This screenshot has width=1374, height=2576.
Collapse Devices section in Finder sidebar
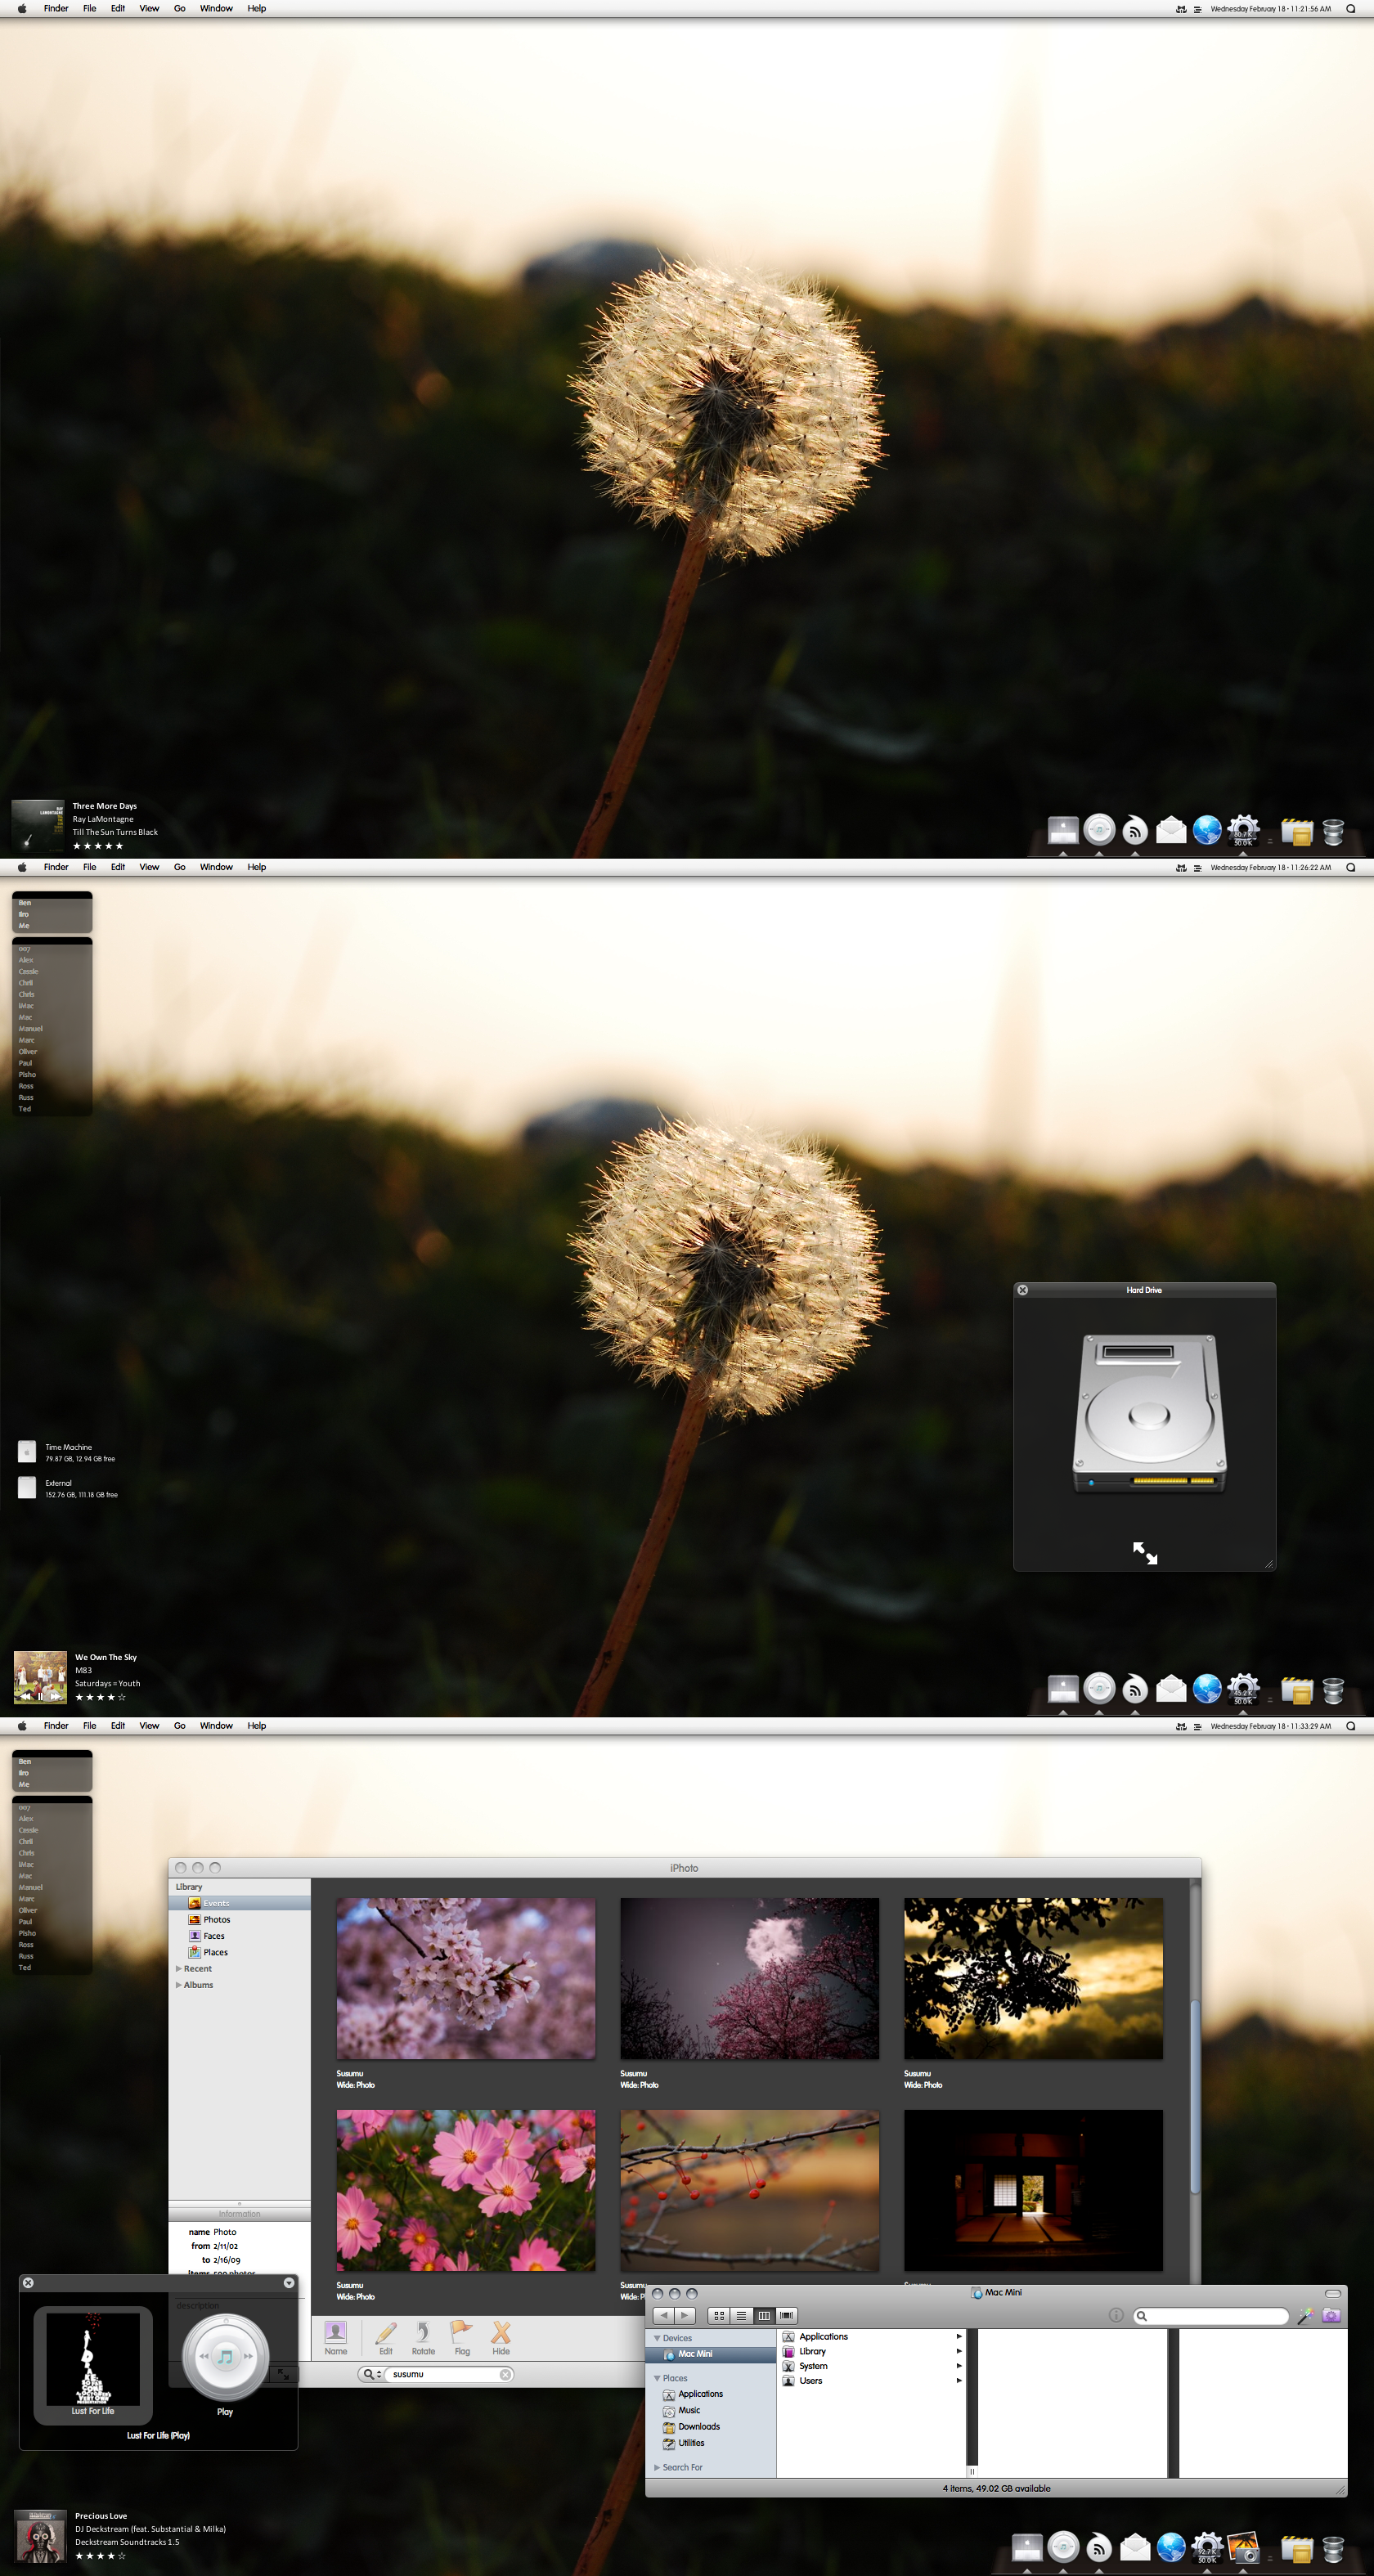click(657, 2338)
